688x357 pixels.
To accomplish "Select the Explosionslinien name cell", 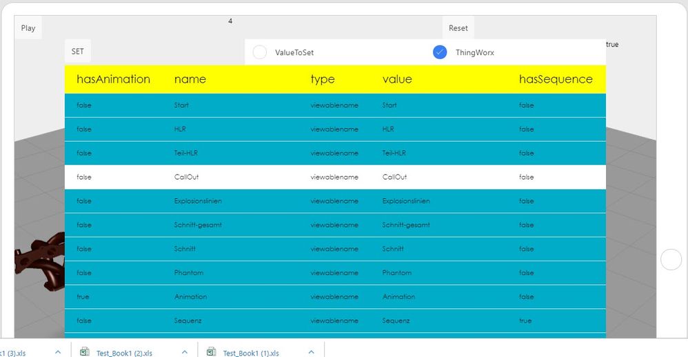I will pyautogui.click(x=197, y=201).
